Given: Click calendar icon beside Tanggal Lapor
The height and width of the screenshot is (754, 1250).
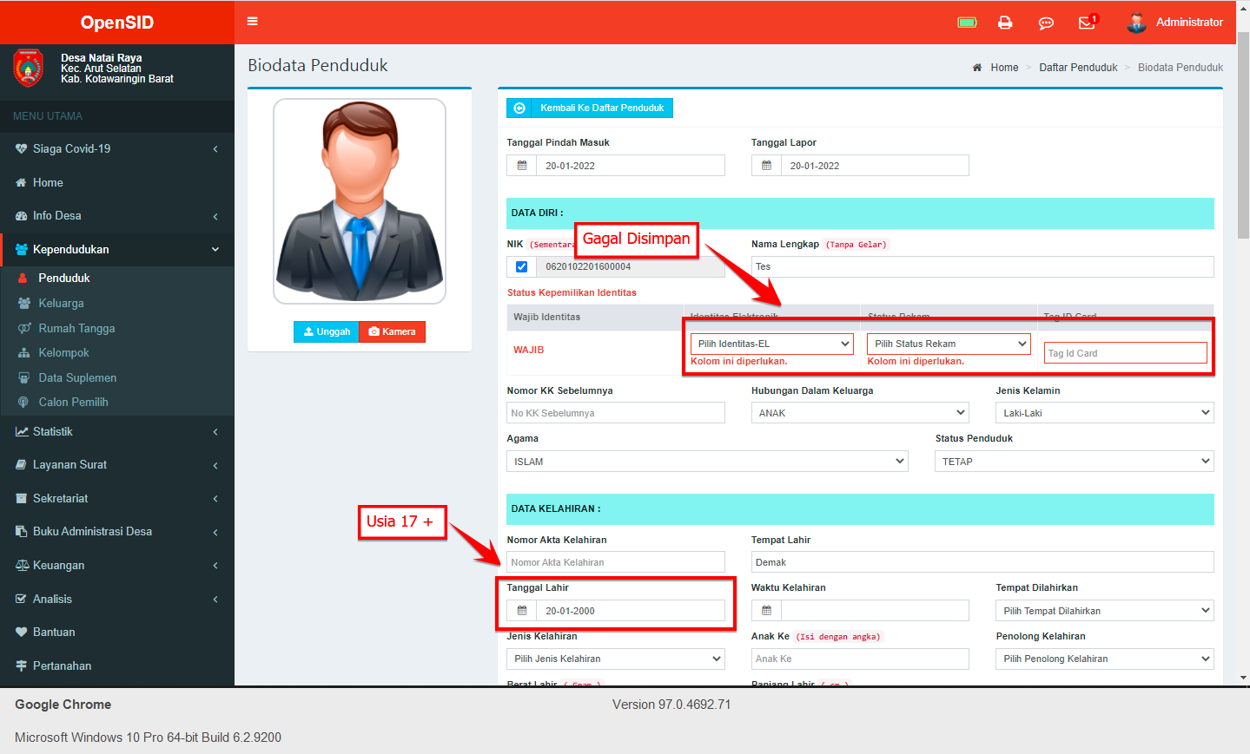Looking at the screenshot, I should [766, 166].
